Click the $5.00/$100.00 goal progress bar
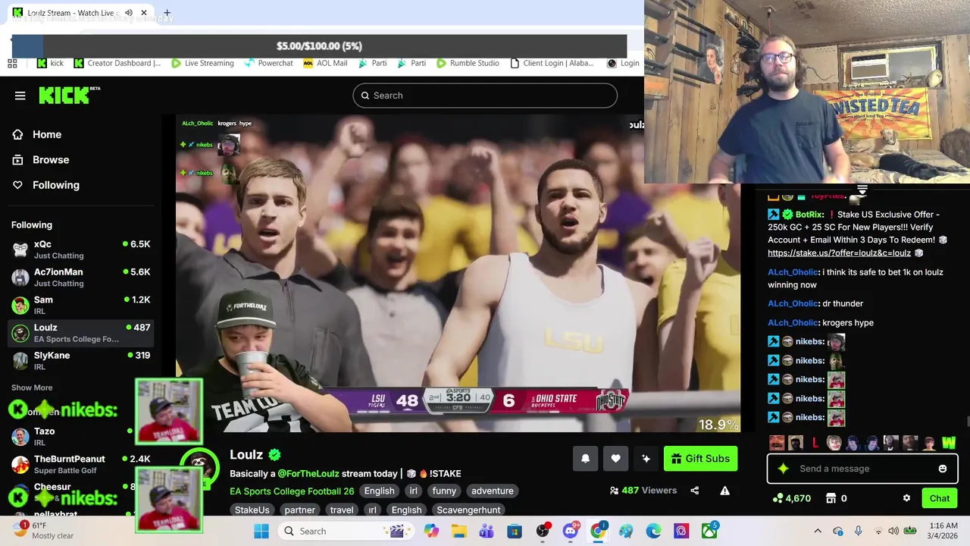970x546 pixels. point(319,45)
